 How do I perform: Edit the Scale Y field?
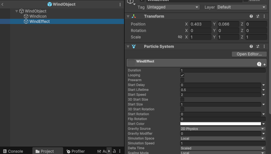coord(228,37)
